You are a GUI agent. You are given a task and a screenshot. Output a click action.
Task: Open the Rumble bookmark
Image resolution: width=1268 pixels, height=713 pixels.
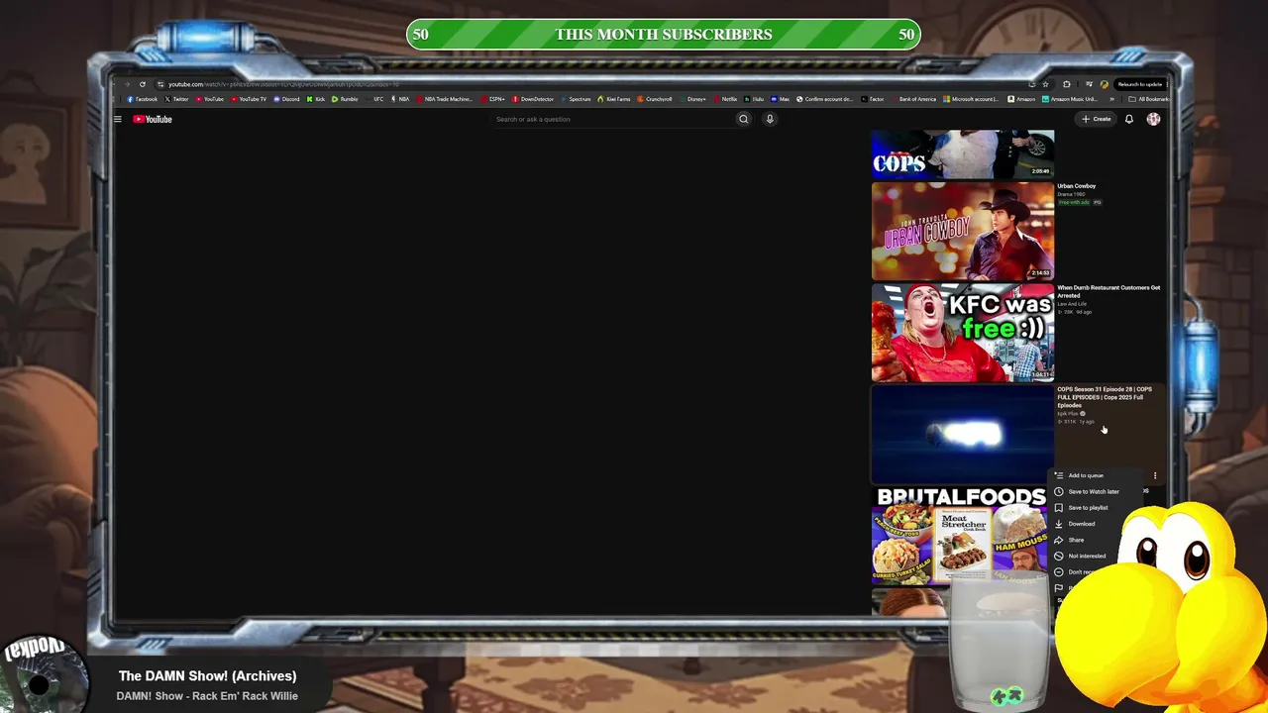coord(346,99)
